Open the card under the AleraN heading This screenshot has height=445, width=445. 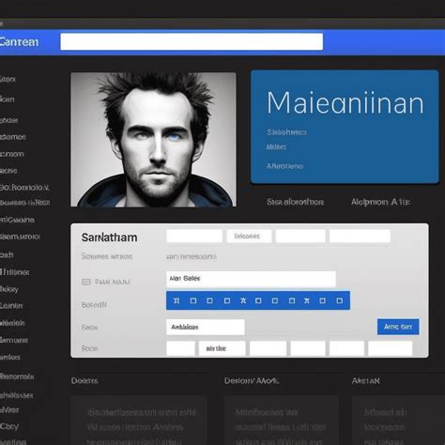(x=399, y=421)
